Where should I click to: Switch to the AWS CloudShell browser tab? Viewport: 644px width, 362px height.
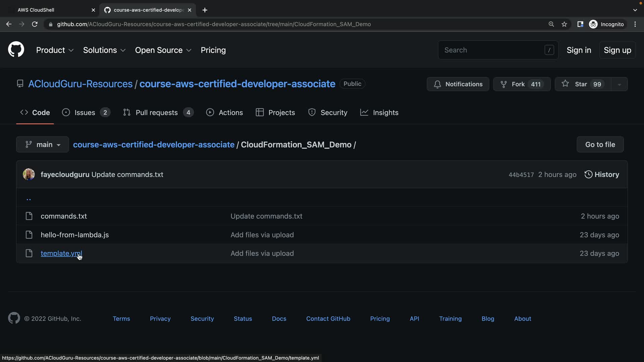pos(36,10)
